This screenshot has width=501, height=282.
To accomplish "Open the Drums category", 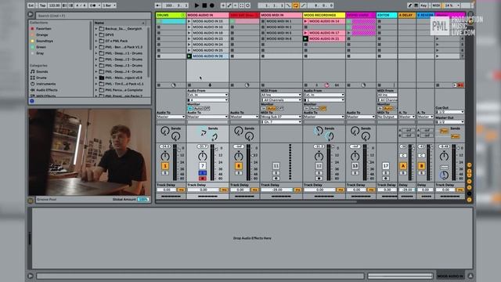I will (x=41, y=78).
